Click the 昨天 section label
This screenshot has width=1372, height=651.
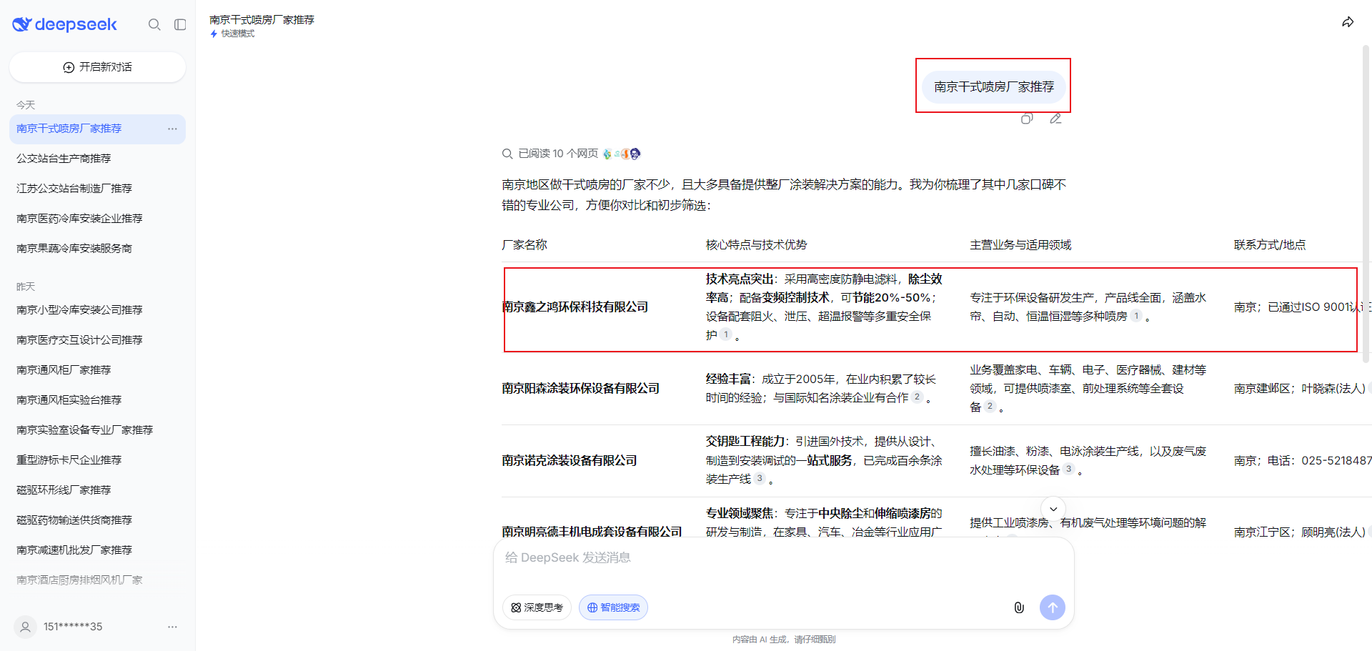pyautogui.click(x=26, y=287)
